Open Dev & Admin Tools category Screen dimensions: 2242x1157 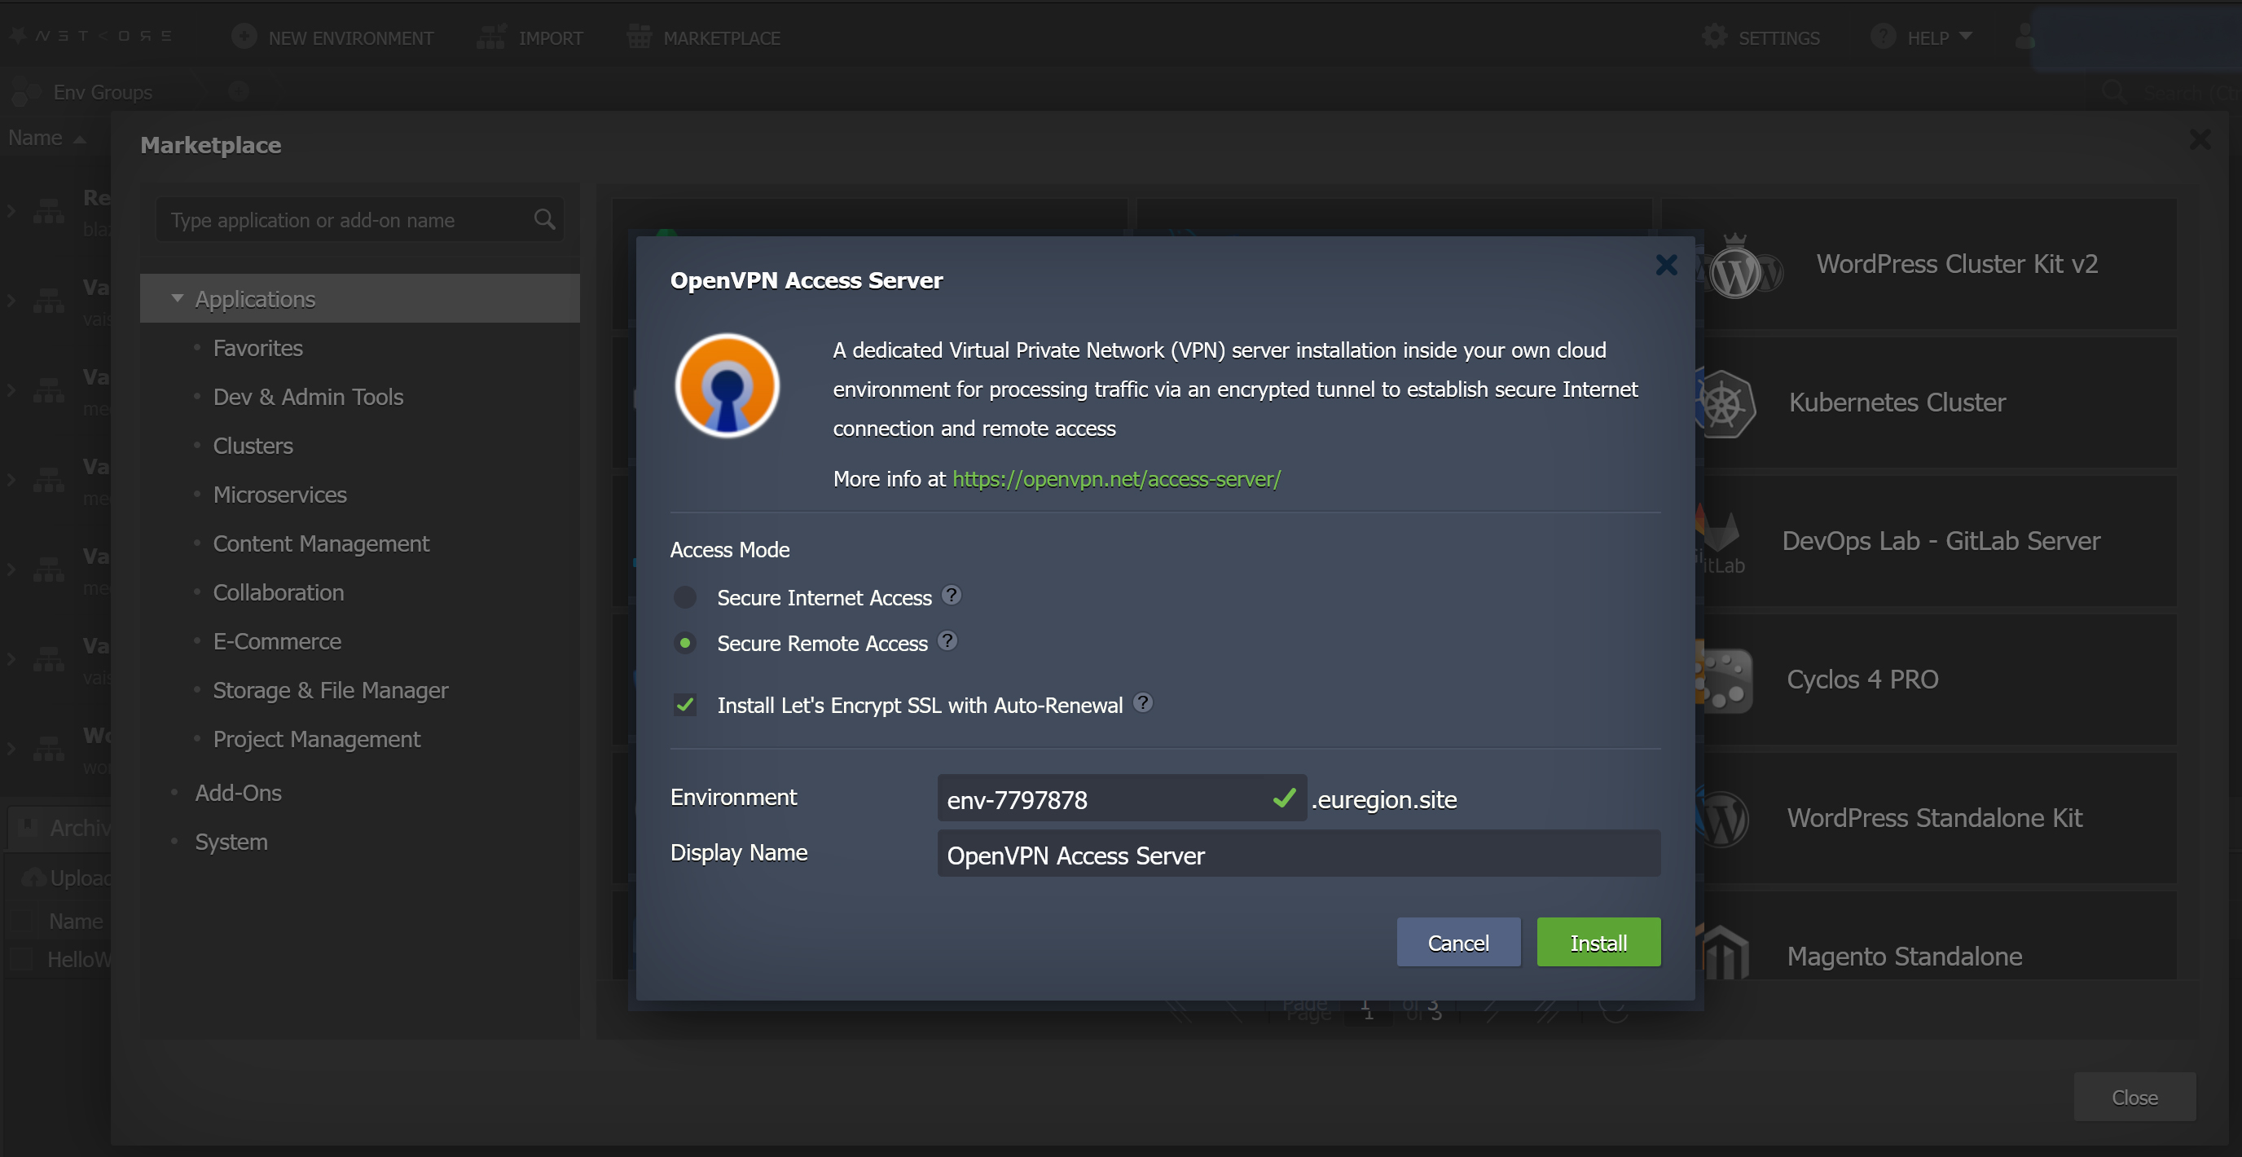tap(308, 397)
